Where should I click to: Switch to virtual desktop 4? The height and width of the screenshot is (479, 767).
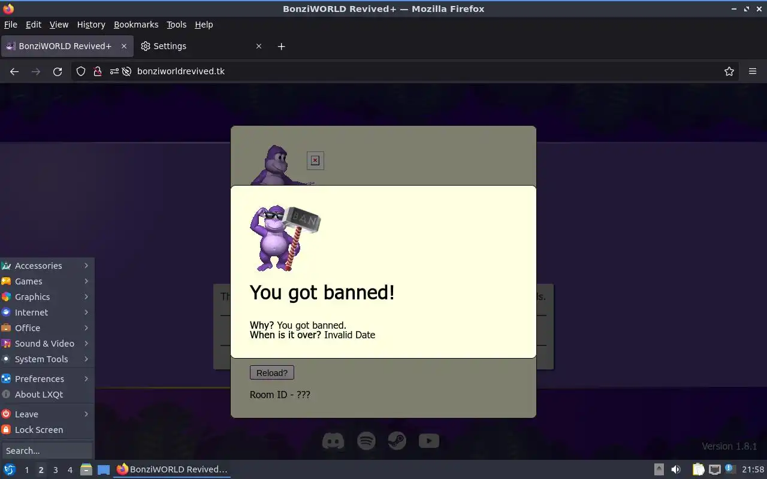[70, 470]
